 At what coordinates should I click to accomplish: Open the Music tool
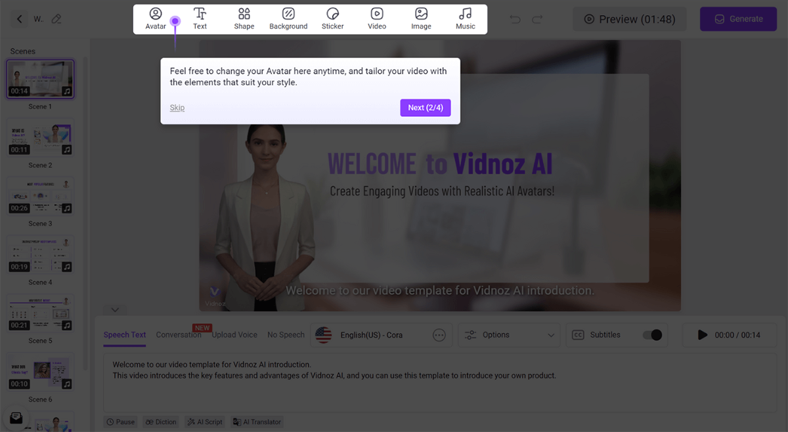pos(466,19)
